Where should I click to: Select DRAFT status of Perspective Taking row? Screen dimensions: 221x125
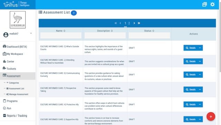(x=132, y=90)
